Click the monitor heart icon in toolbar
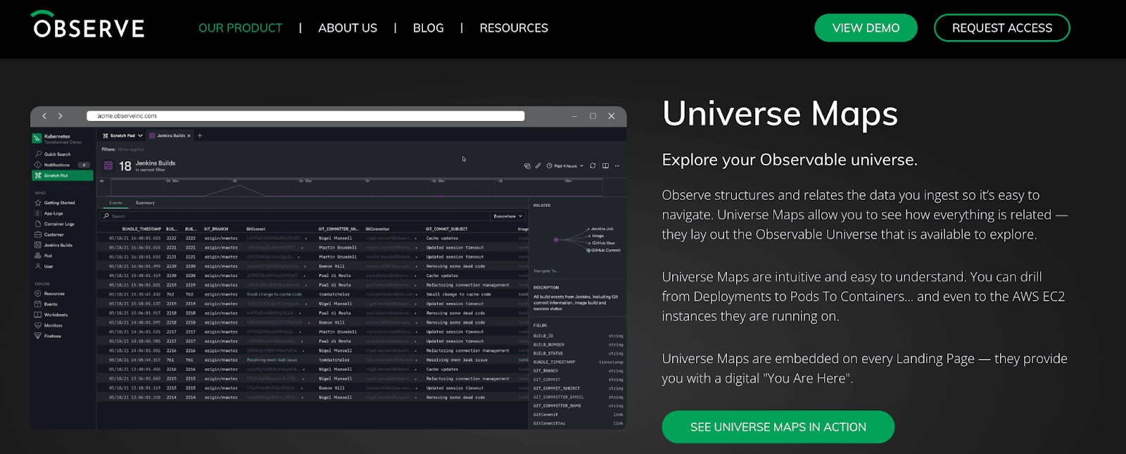Image resolution: width=1126 pixels, height=454 pixels. pyautogui.click(x=527, y=166)
